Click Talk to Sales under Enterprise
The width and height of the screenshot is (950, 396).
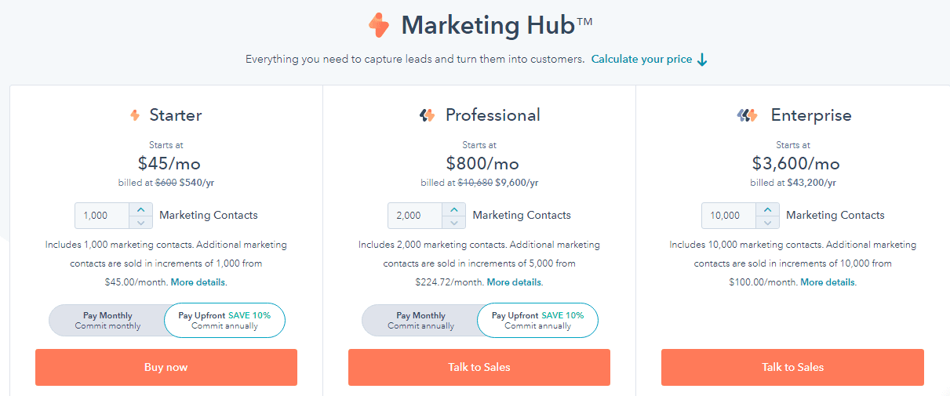[792, 367]
